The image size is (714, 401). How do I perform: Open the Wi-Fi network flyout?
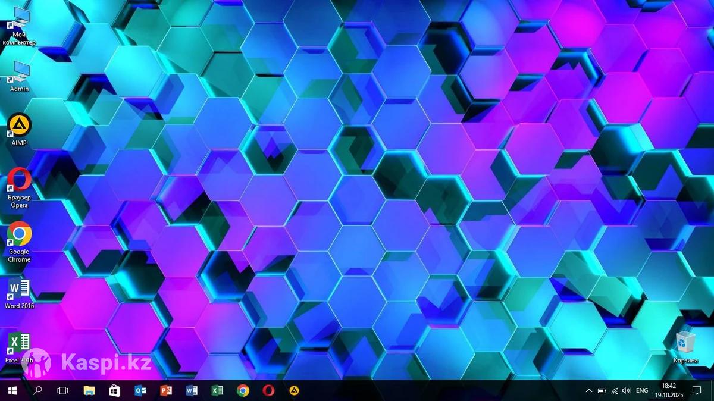pos(614,391)
